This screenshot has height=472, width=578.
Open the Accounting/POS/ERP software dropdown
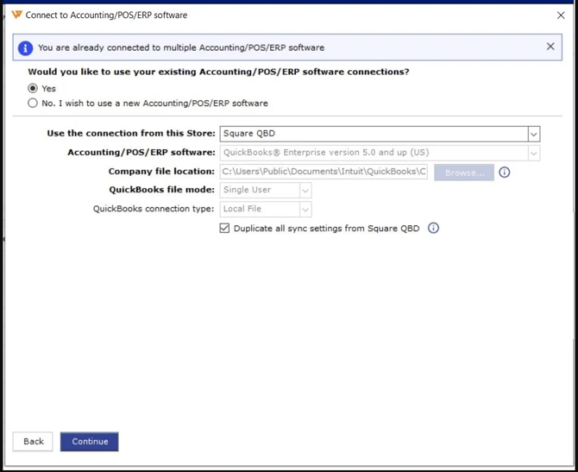pyautogui.click(x=533, y=153)
